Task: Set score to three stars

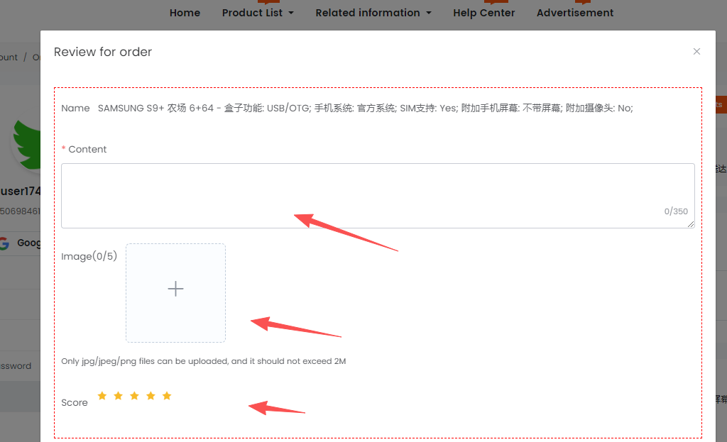Action: [134, 396]
